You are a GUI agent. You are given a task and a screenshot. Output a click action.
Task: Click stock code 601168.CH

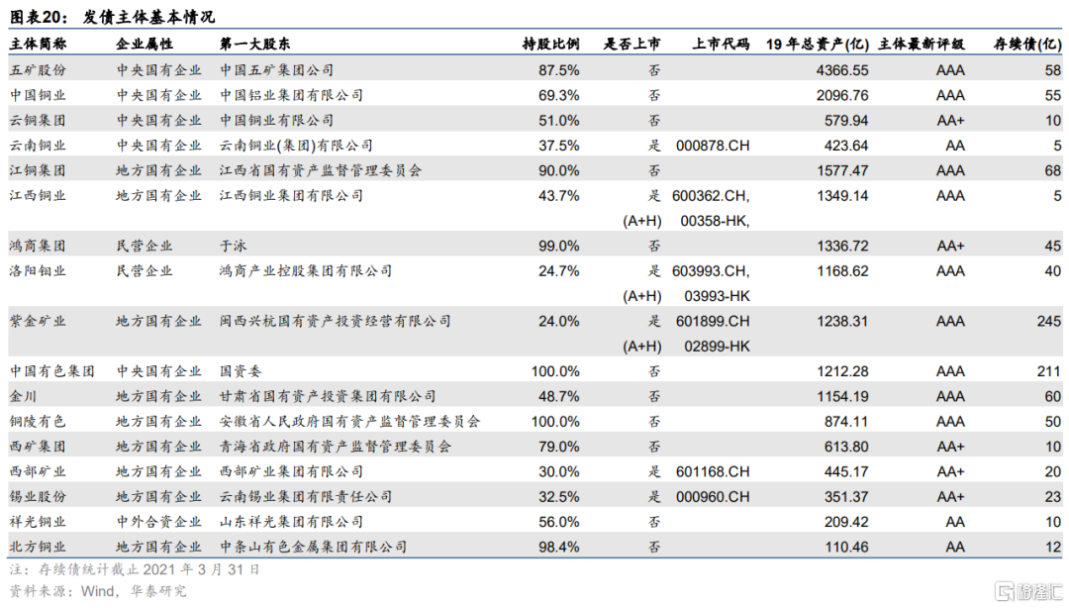coord(713,471)
